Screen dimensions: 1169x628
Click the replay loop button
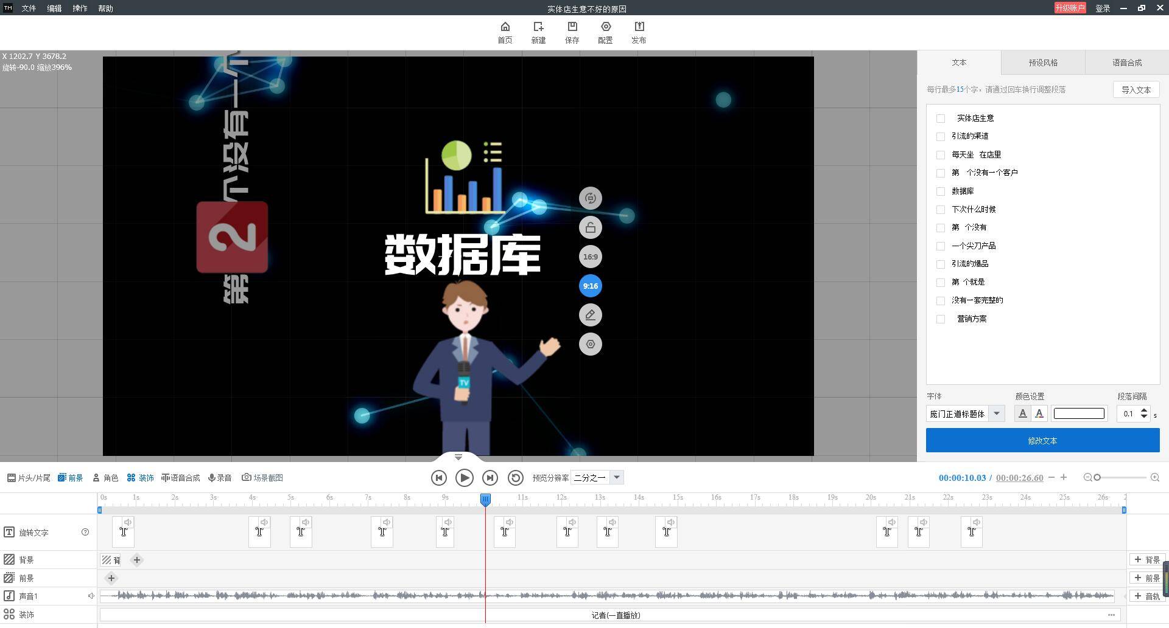[516, 478]
